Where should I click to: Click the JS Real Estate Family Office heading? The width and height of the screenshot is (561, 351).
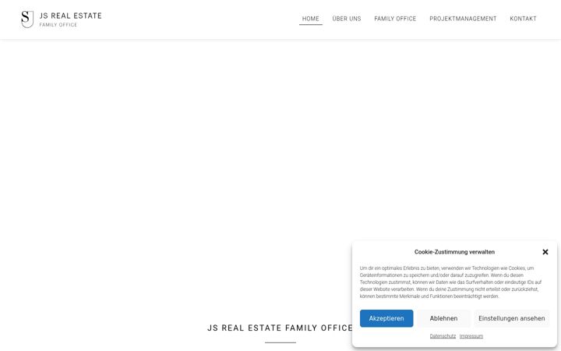(x=280, y=328)
